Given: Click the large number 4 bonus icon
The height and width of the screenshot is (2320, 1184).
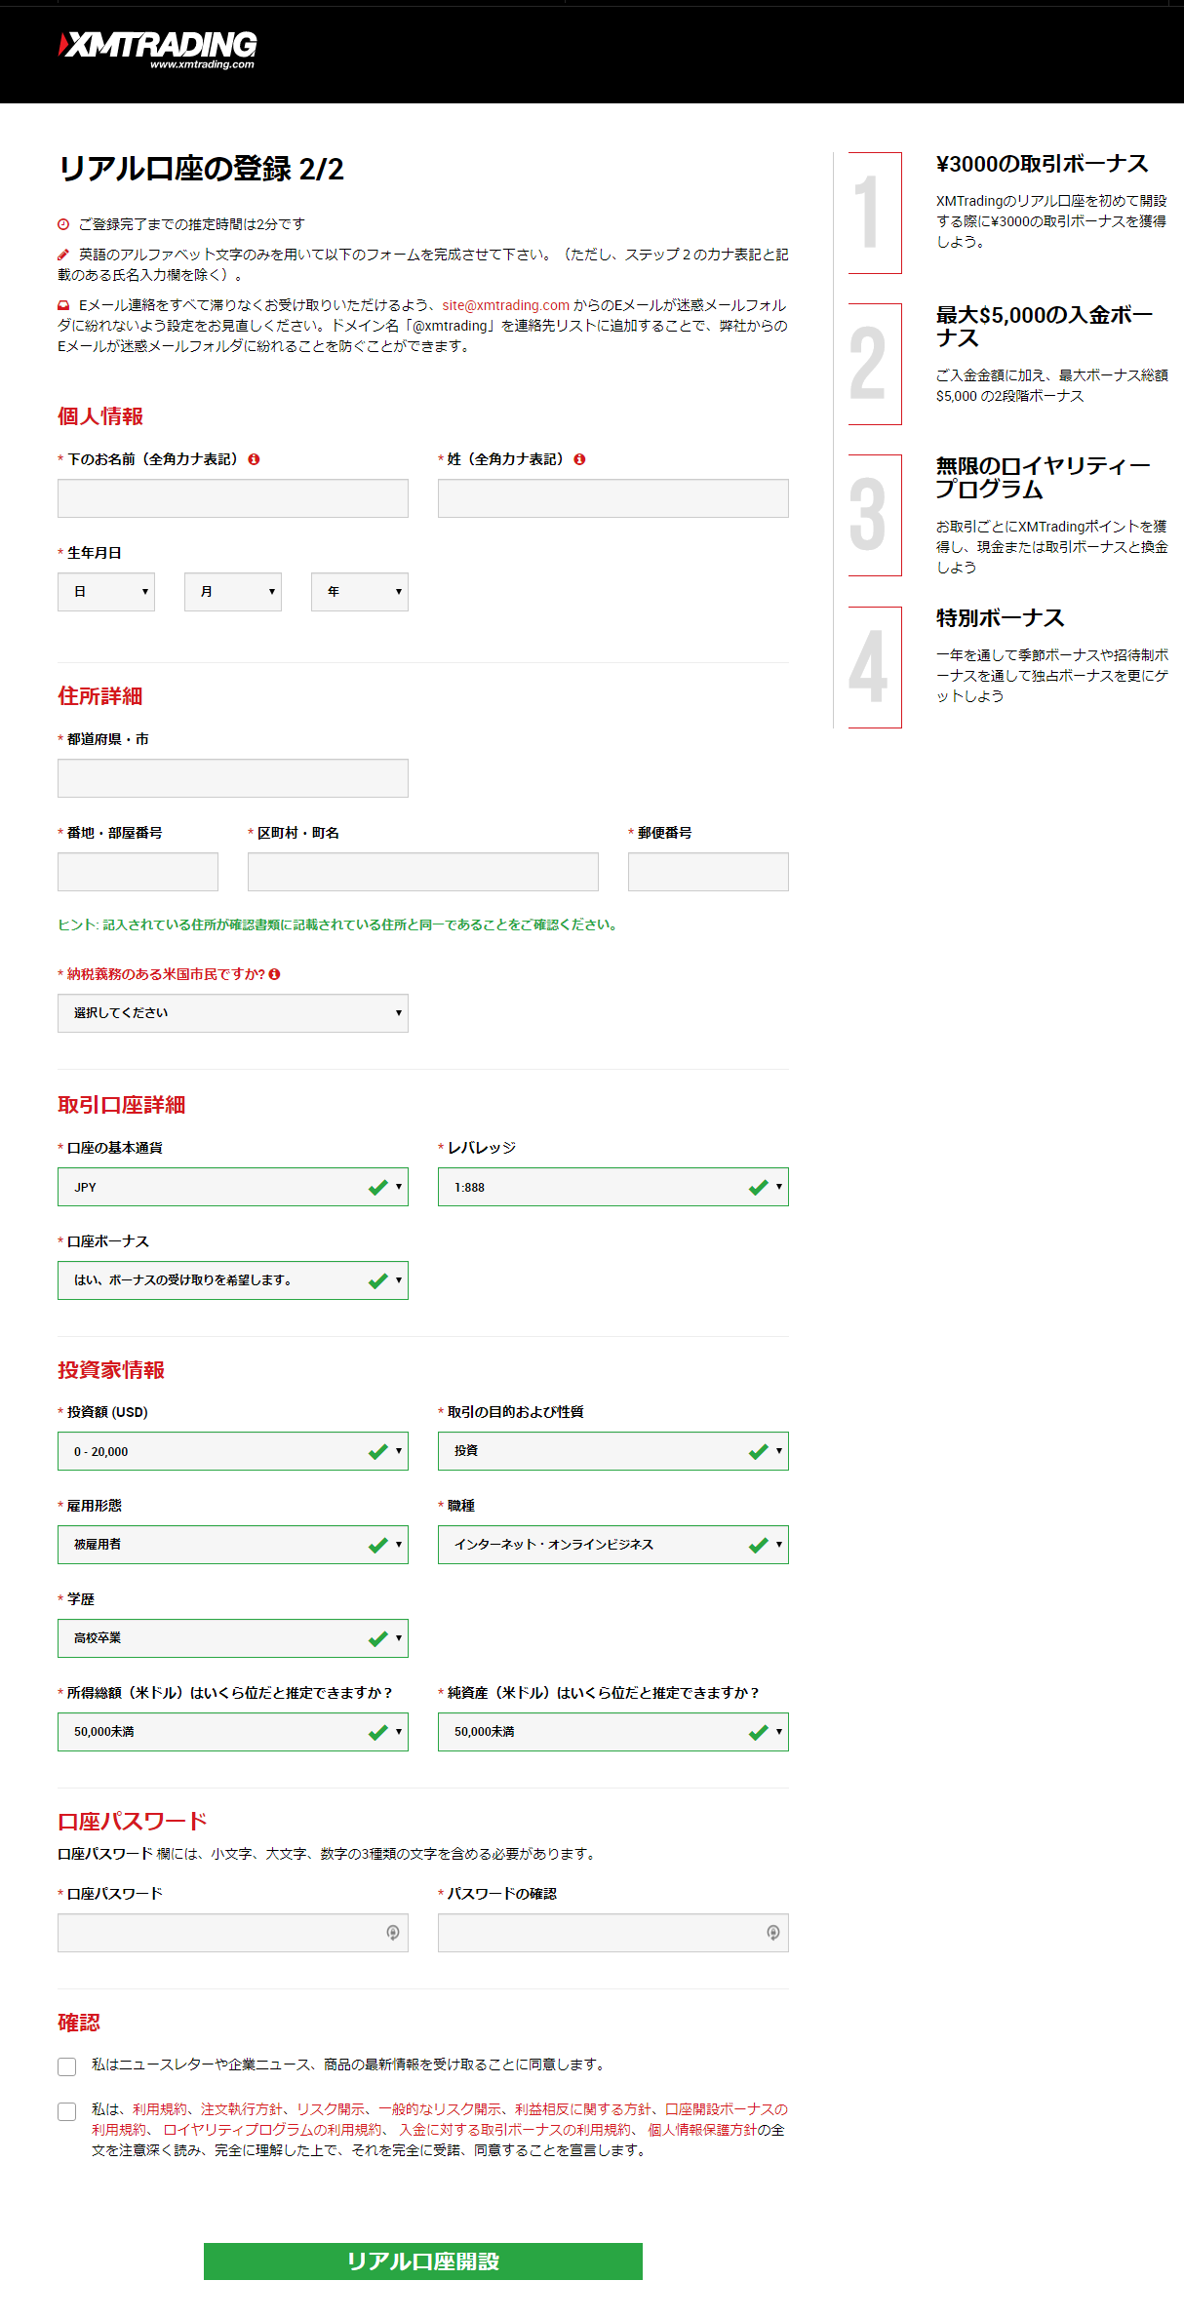Looking at the screenshot, I should tap(874, 667).
